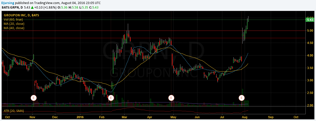This screenshot has height=121, width=316.
Task: Click the Jun date axis label
Action: pyautogui.click(x=197, y=117)
